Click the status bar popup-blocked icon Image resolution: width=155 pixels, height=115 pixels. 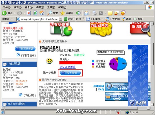118,112
